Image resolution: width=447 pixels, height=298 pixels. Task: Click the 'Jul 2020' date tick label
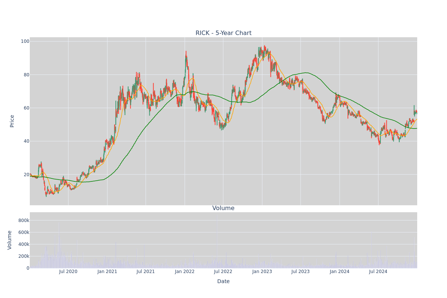click(68, 272)
